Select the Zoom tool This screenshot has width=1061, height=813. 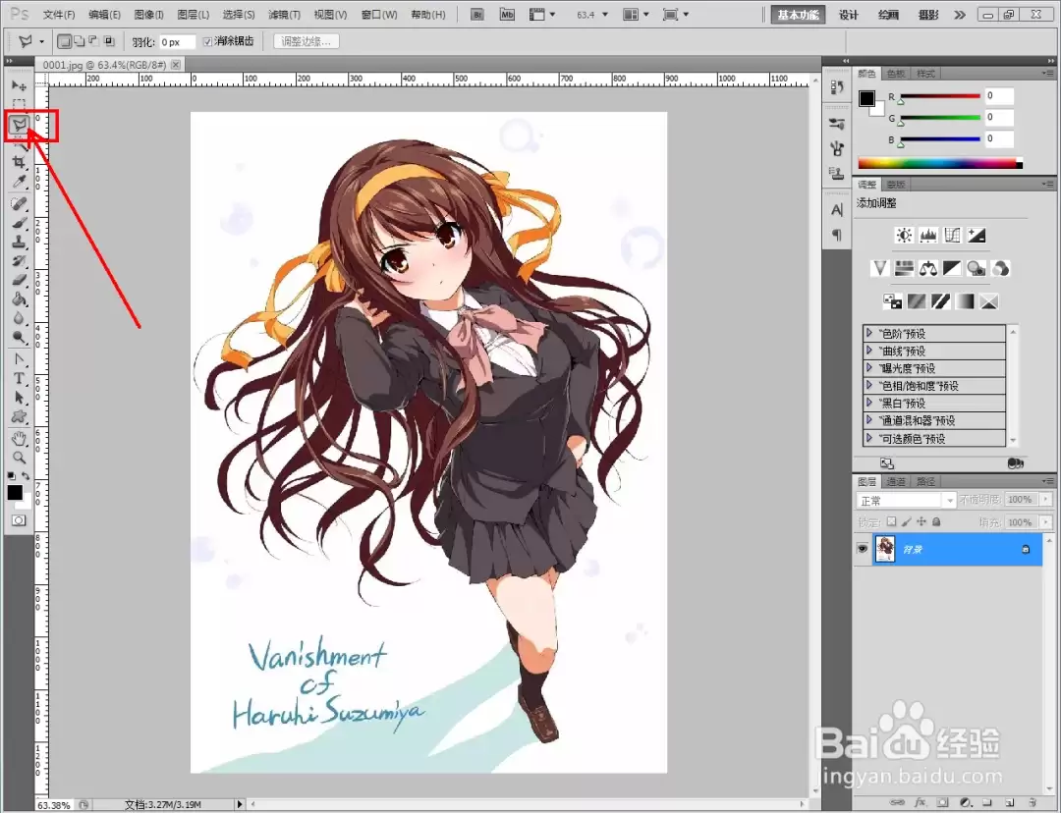click(x=19, y=458)
